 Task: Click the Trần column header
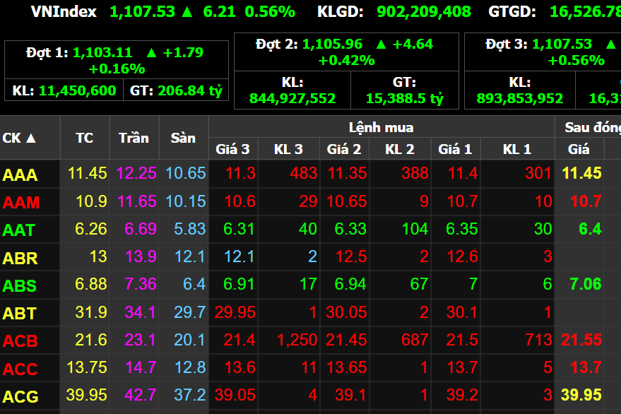[134, 138]
